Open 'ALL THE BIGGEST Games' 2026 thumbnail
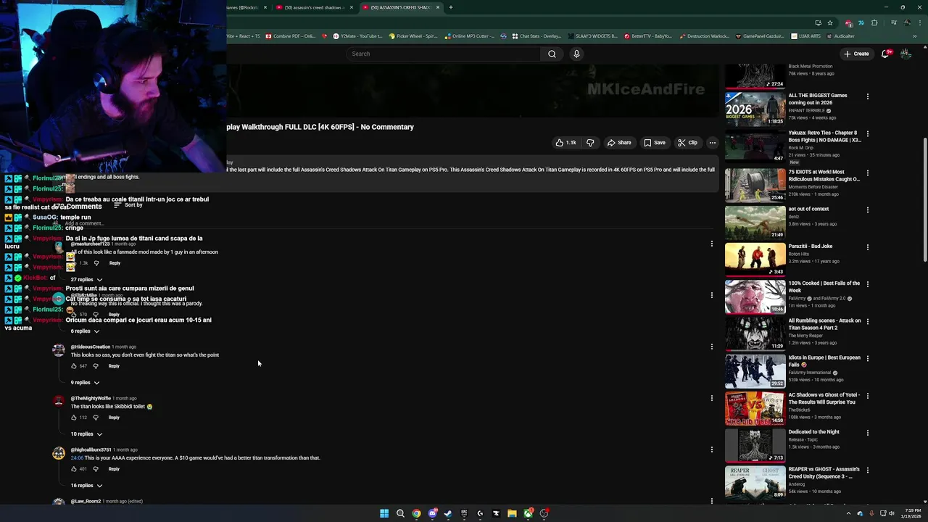Screen dimensions: 928x522 click(755, 109)
